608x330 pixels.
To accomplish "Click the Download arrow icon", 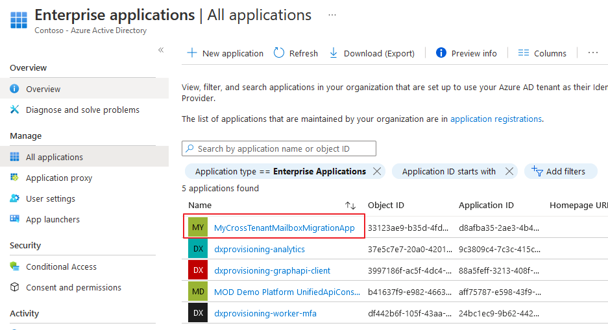I will [x=334, y=53].
